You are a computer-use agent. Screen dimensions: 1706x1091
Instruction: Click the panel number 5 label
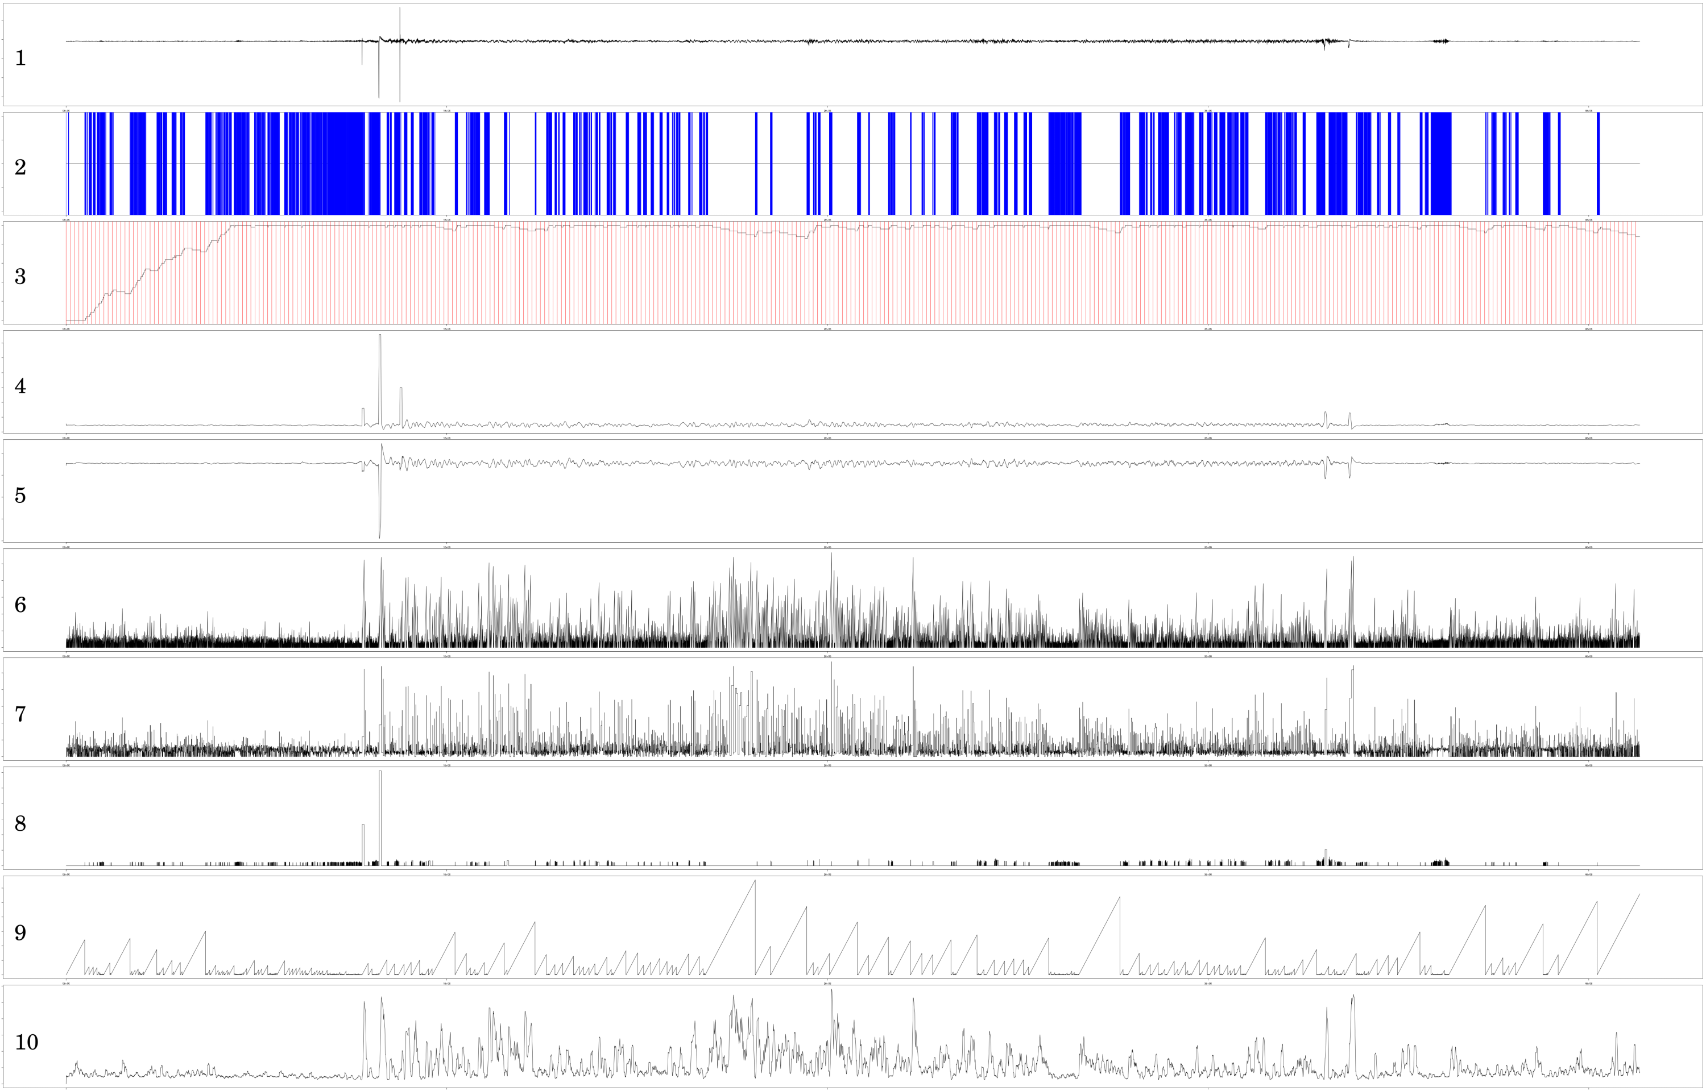click(x=20, y=495)
